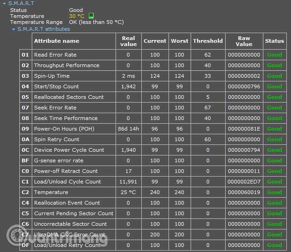Click attribute ID 0A cell
Image resolution: width=291 pixels, height=252 pixels.
tap(25, 139)
